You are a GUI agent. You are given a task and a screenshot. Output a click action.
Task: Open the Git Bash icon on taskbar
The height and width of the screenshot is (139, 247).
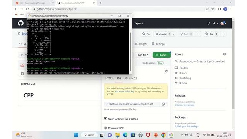171,135
